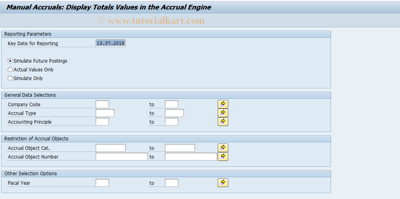Click the Accrual Type from field
This screenshot has height=199, width=400.
(x=105, y=113)
